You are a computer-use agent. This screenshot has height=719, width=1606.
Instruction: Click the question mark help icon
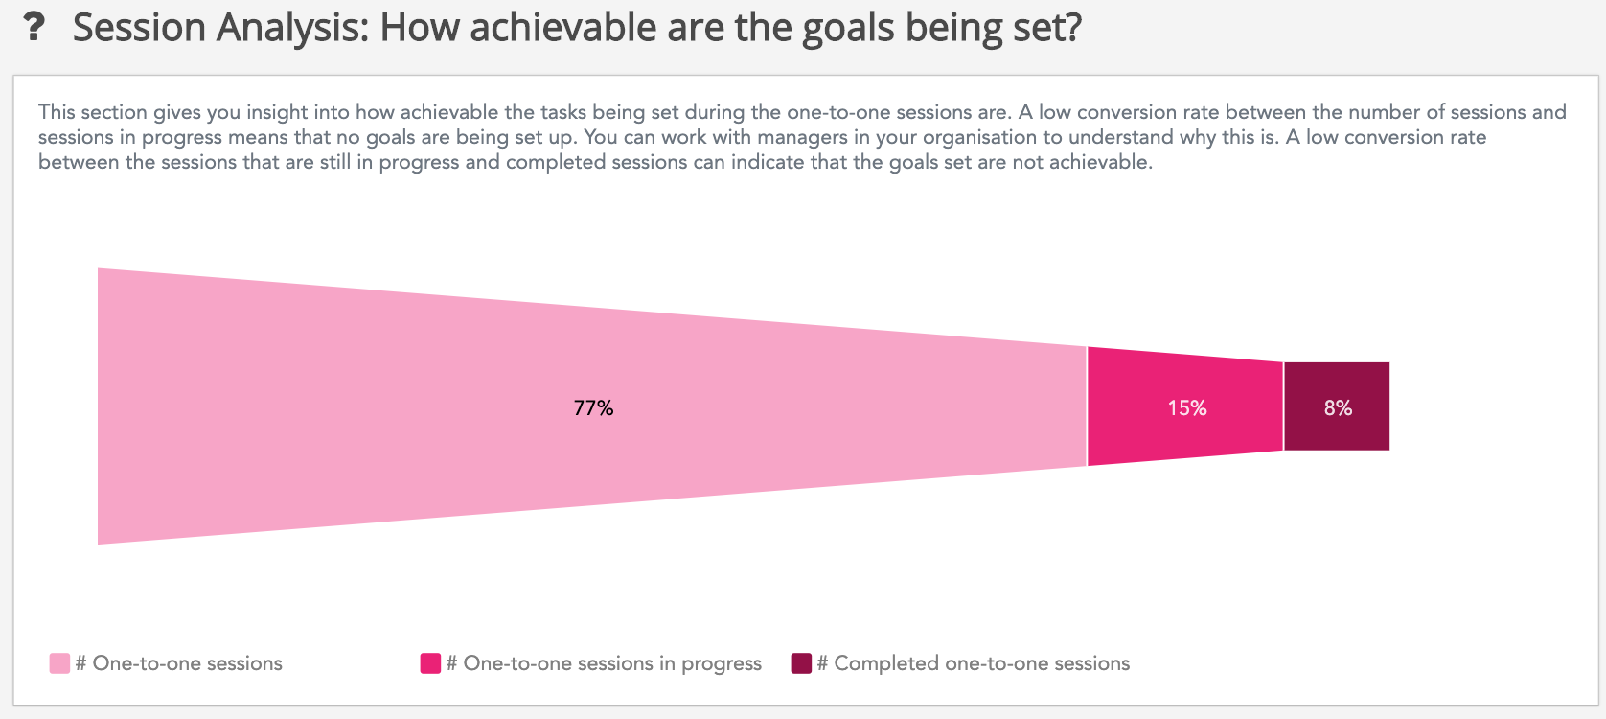pos(34,27)
